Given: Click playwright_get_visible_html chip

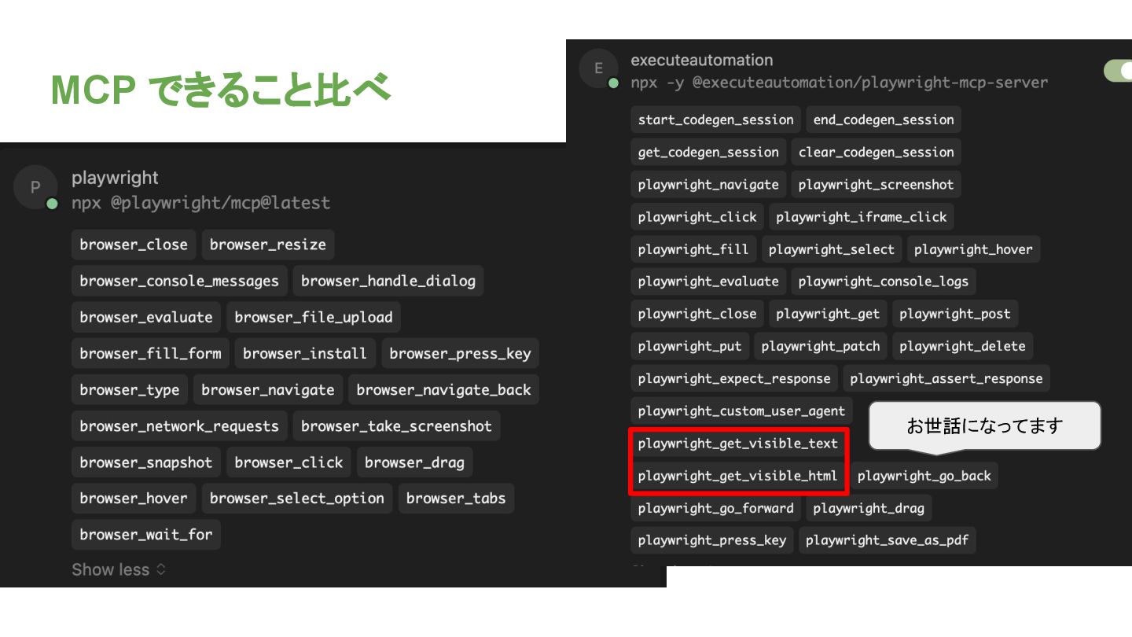Looking at the screenshot, I should point(738,475).
